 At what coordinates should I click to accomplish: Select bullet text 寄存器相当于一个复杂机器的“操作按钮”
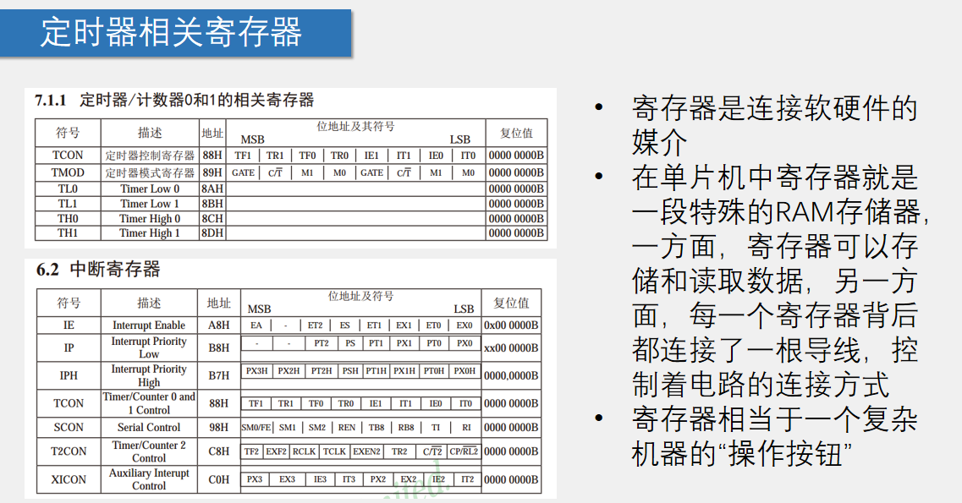(x=774, y=437)
